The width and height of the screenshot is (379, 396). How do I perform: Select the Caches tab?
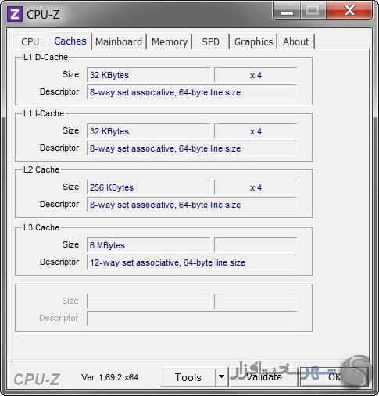click(x=70, y=41)
